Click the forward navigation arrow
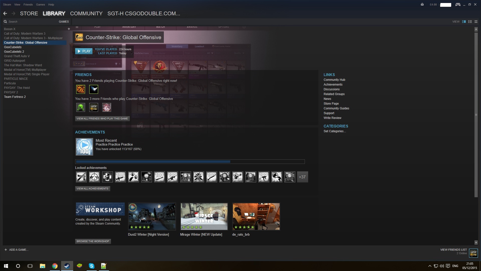 (x=14, y=14)
